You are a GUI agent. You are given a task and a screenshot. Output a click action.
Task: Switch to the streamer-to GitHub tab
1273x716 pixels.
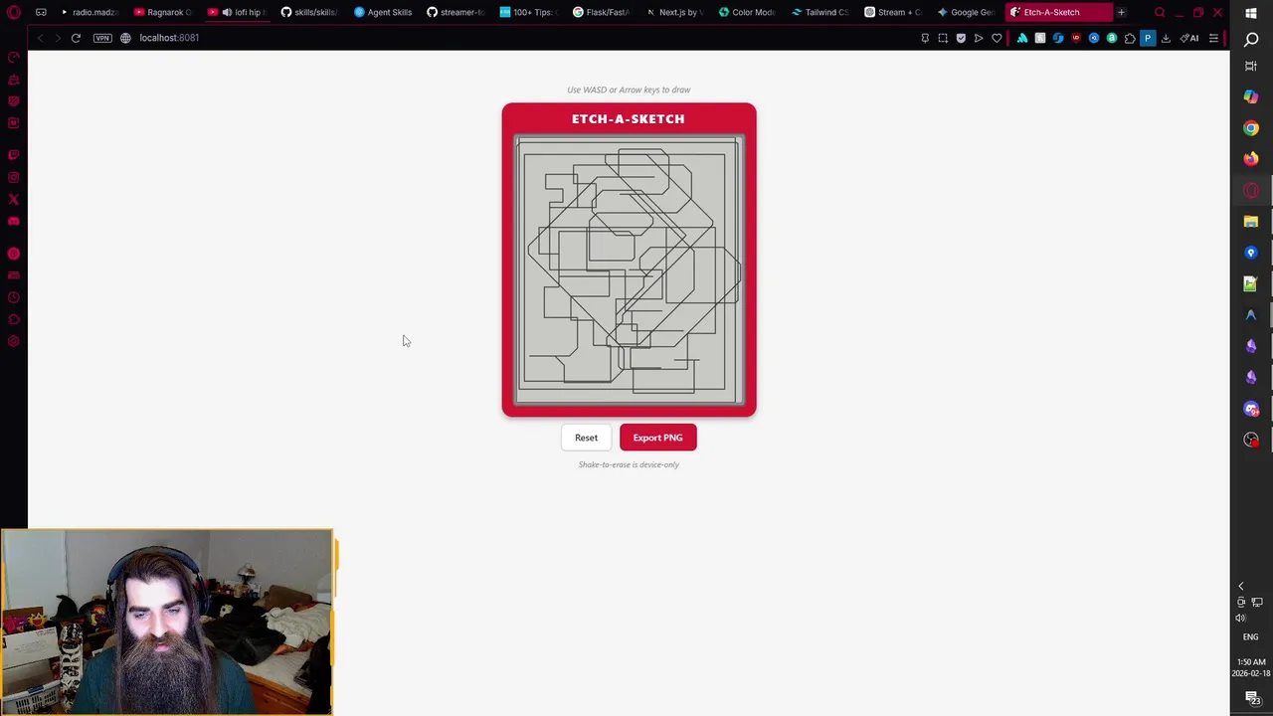456,12
